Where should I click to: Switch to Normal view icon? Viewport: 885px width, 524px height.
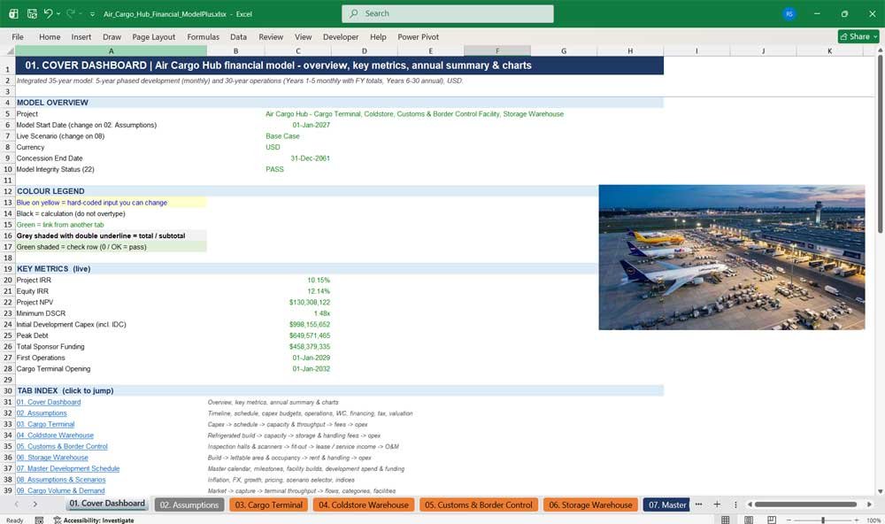pyautogui.click(x=726, y=520)
